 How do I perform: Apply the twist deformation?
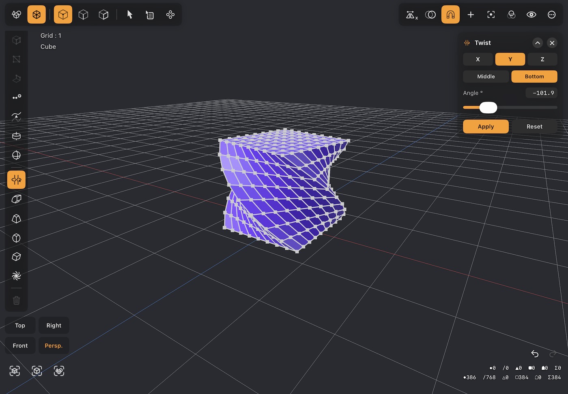point(486,127)
